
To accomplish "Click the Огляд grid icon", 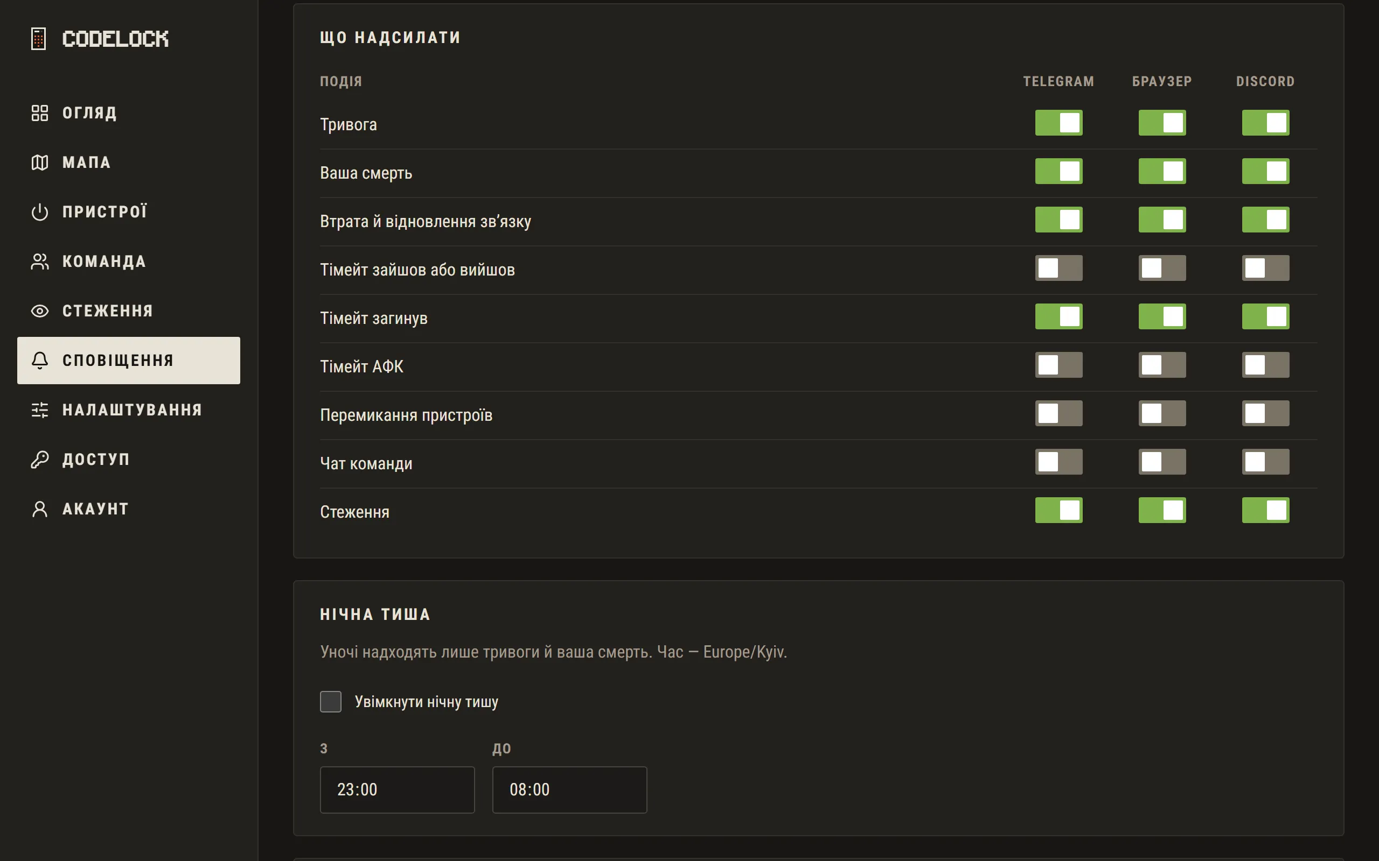I will pos(39,113).
